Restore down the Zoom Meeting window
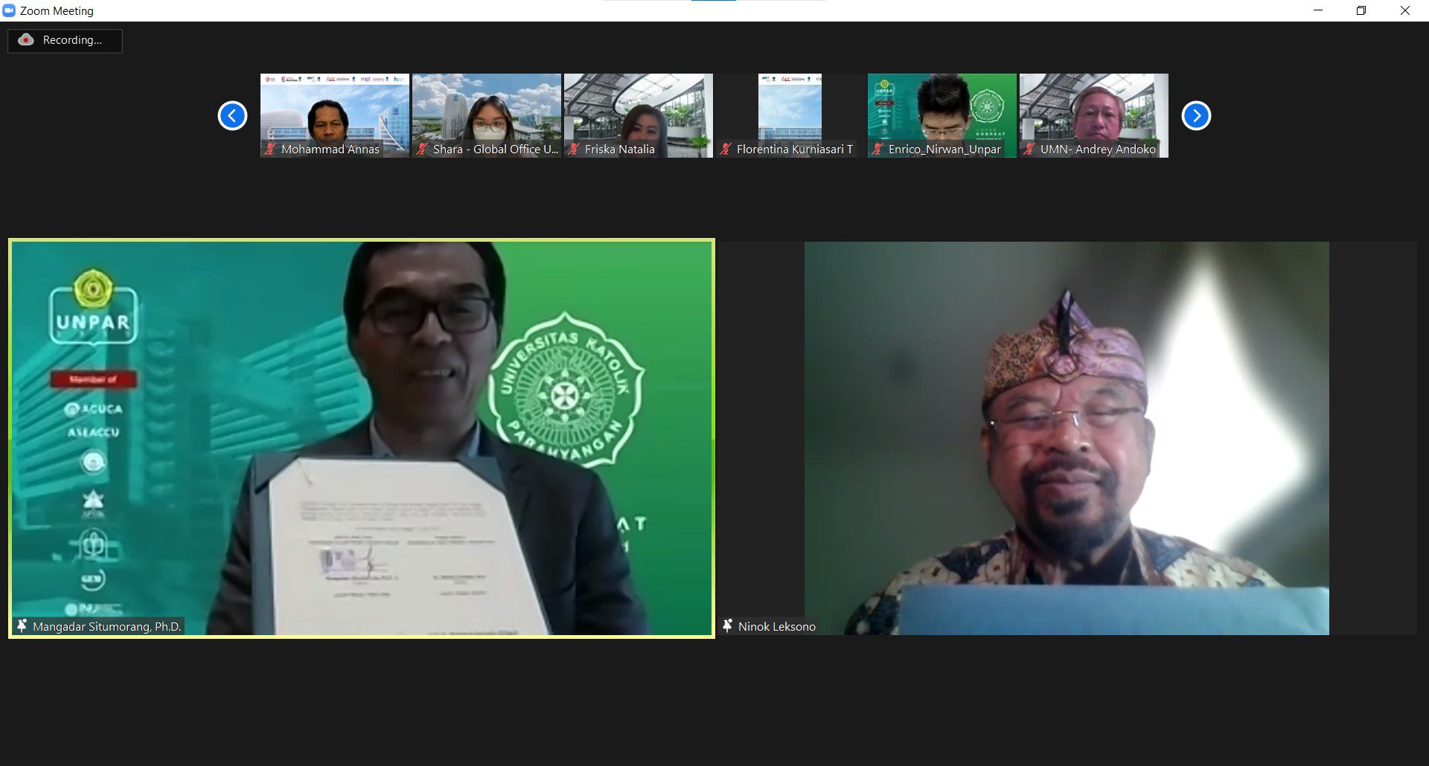Screen dimensions: 1429x766 1361,10
